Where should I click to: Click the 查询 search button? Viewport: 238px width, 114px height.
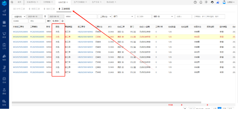(56, 21)
